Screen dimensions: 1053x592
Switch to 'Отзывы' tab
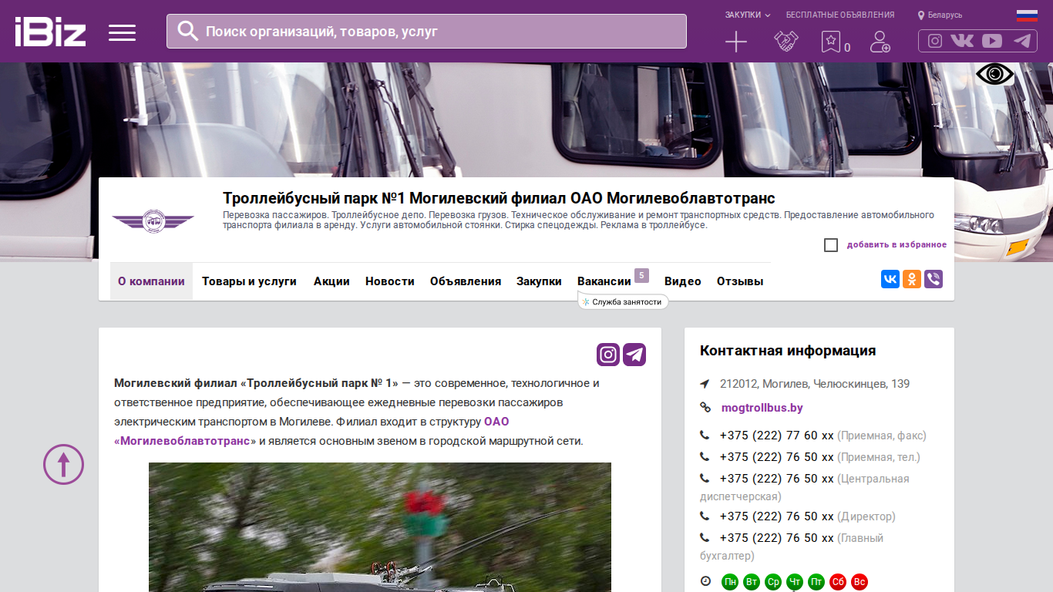(740, 281)
